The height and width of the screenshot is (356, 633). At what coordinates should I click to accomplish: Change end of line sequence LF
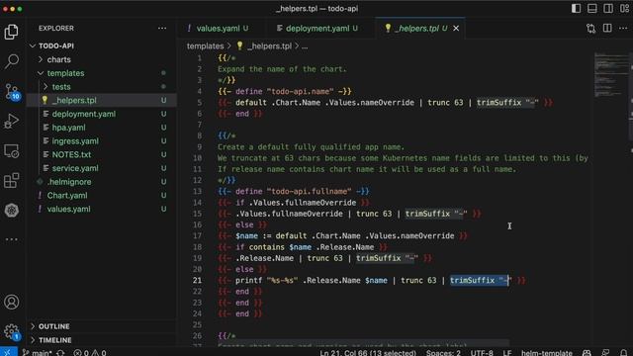[x=507, y=353]
